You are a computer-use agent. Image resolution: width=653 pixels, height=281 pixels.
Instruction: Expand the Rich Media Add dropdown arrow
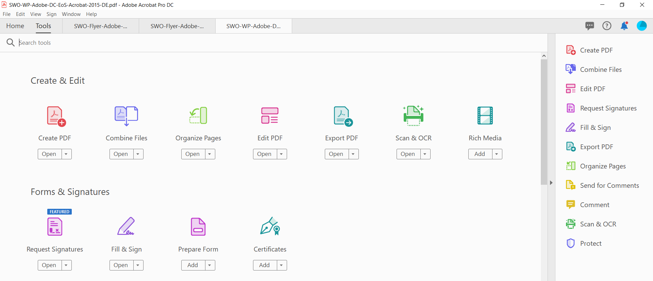tap(497, 154)
